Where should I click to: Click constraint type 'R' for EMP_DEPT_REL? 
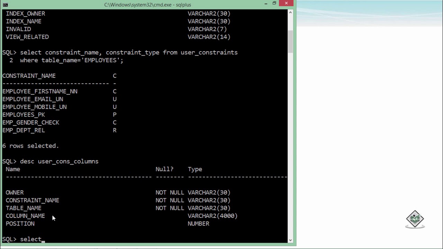(115, 130)
